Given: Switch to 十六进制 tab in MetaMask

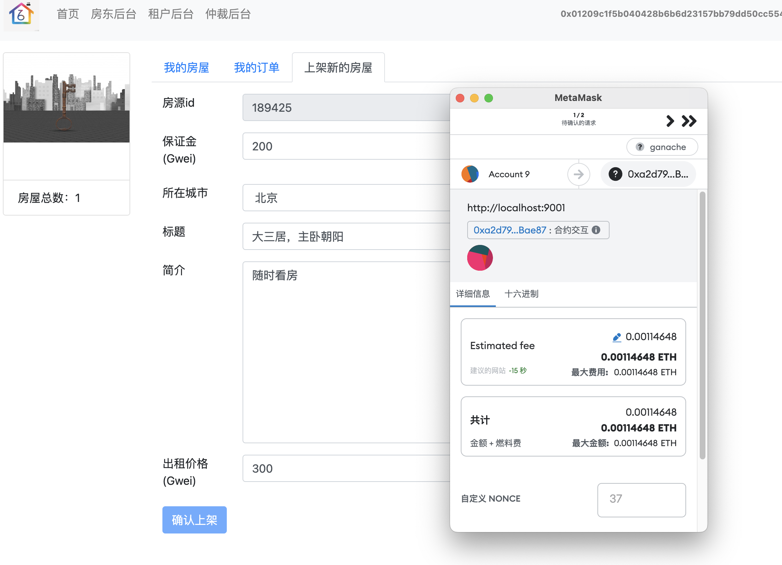Looking at the screenshot, I should pyautogui.click(x=522, y=294).
